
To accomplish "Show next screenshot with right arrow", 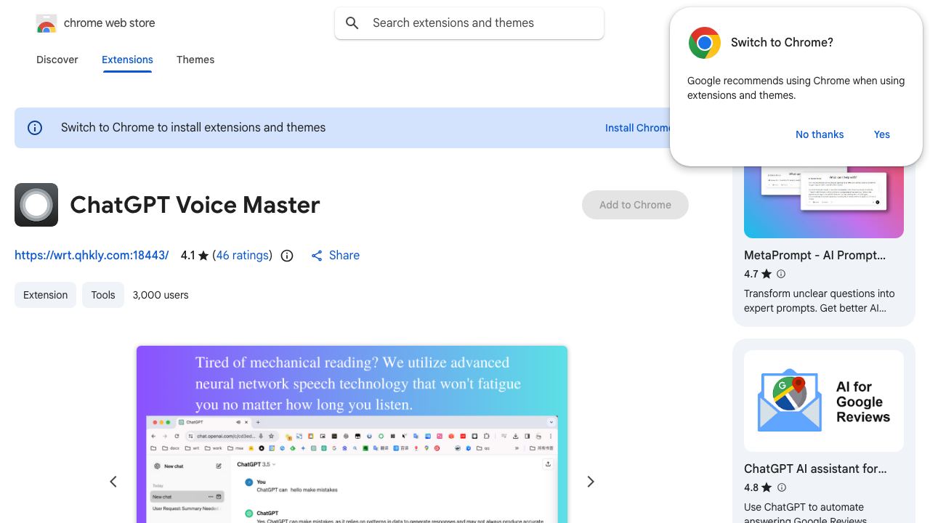I will tap(591, 482).
